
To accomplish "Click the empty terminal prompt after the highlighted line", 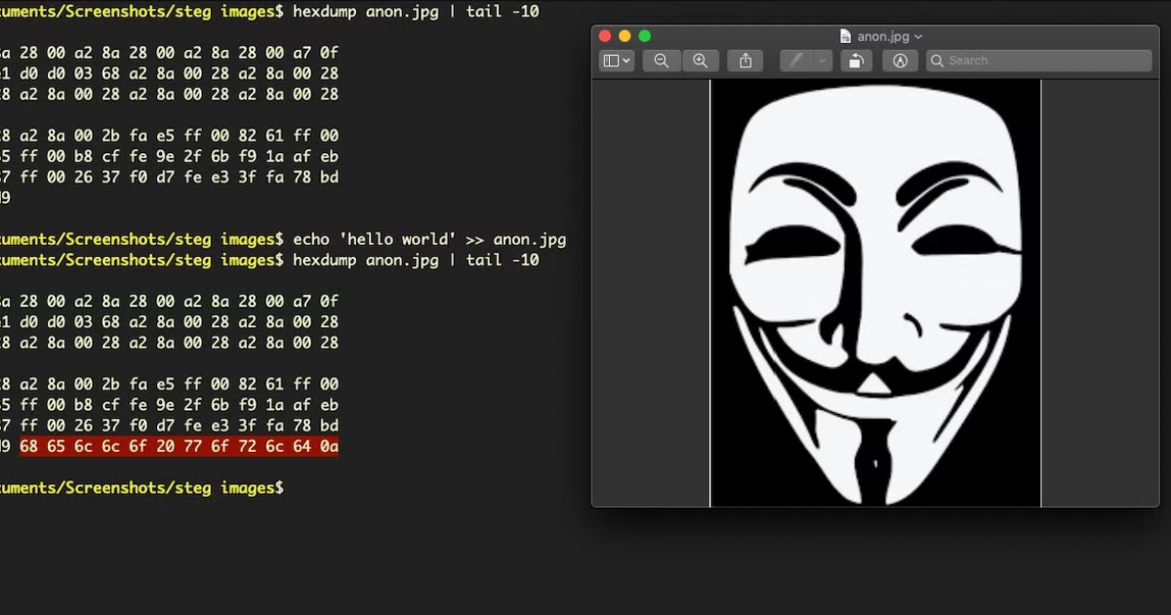I will (141, 487).
